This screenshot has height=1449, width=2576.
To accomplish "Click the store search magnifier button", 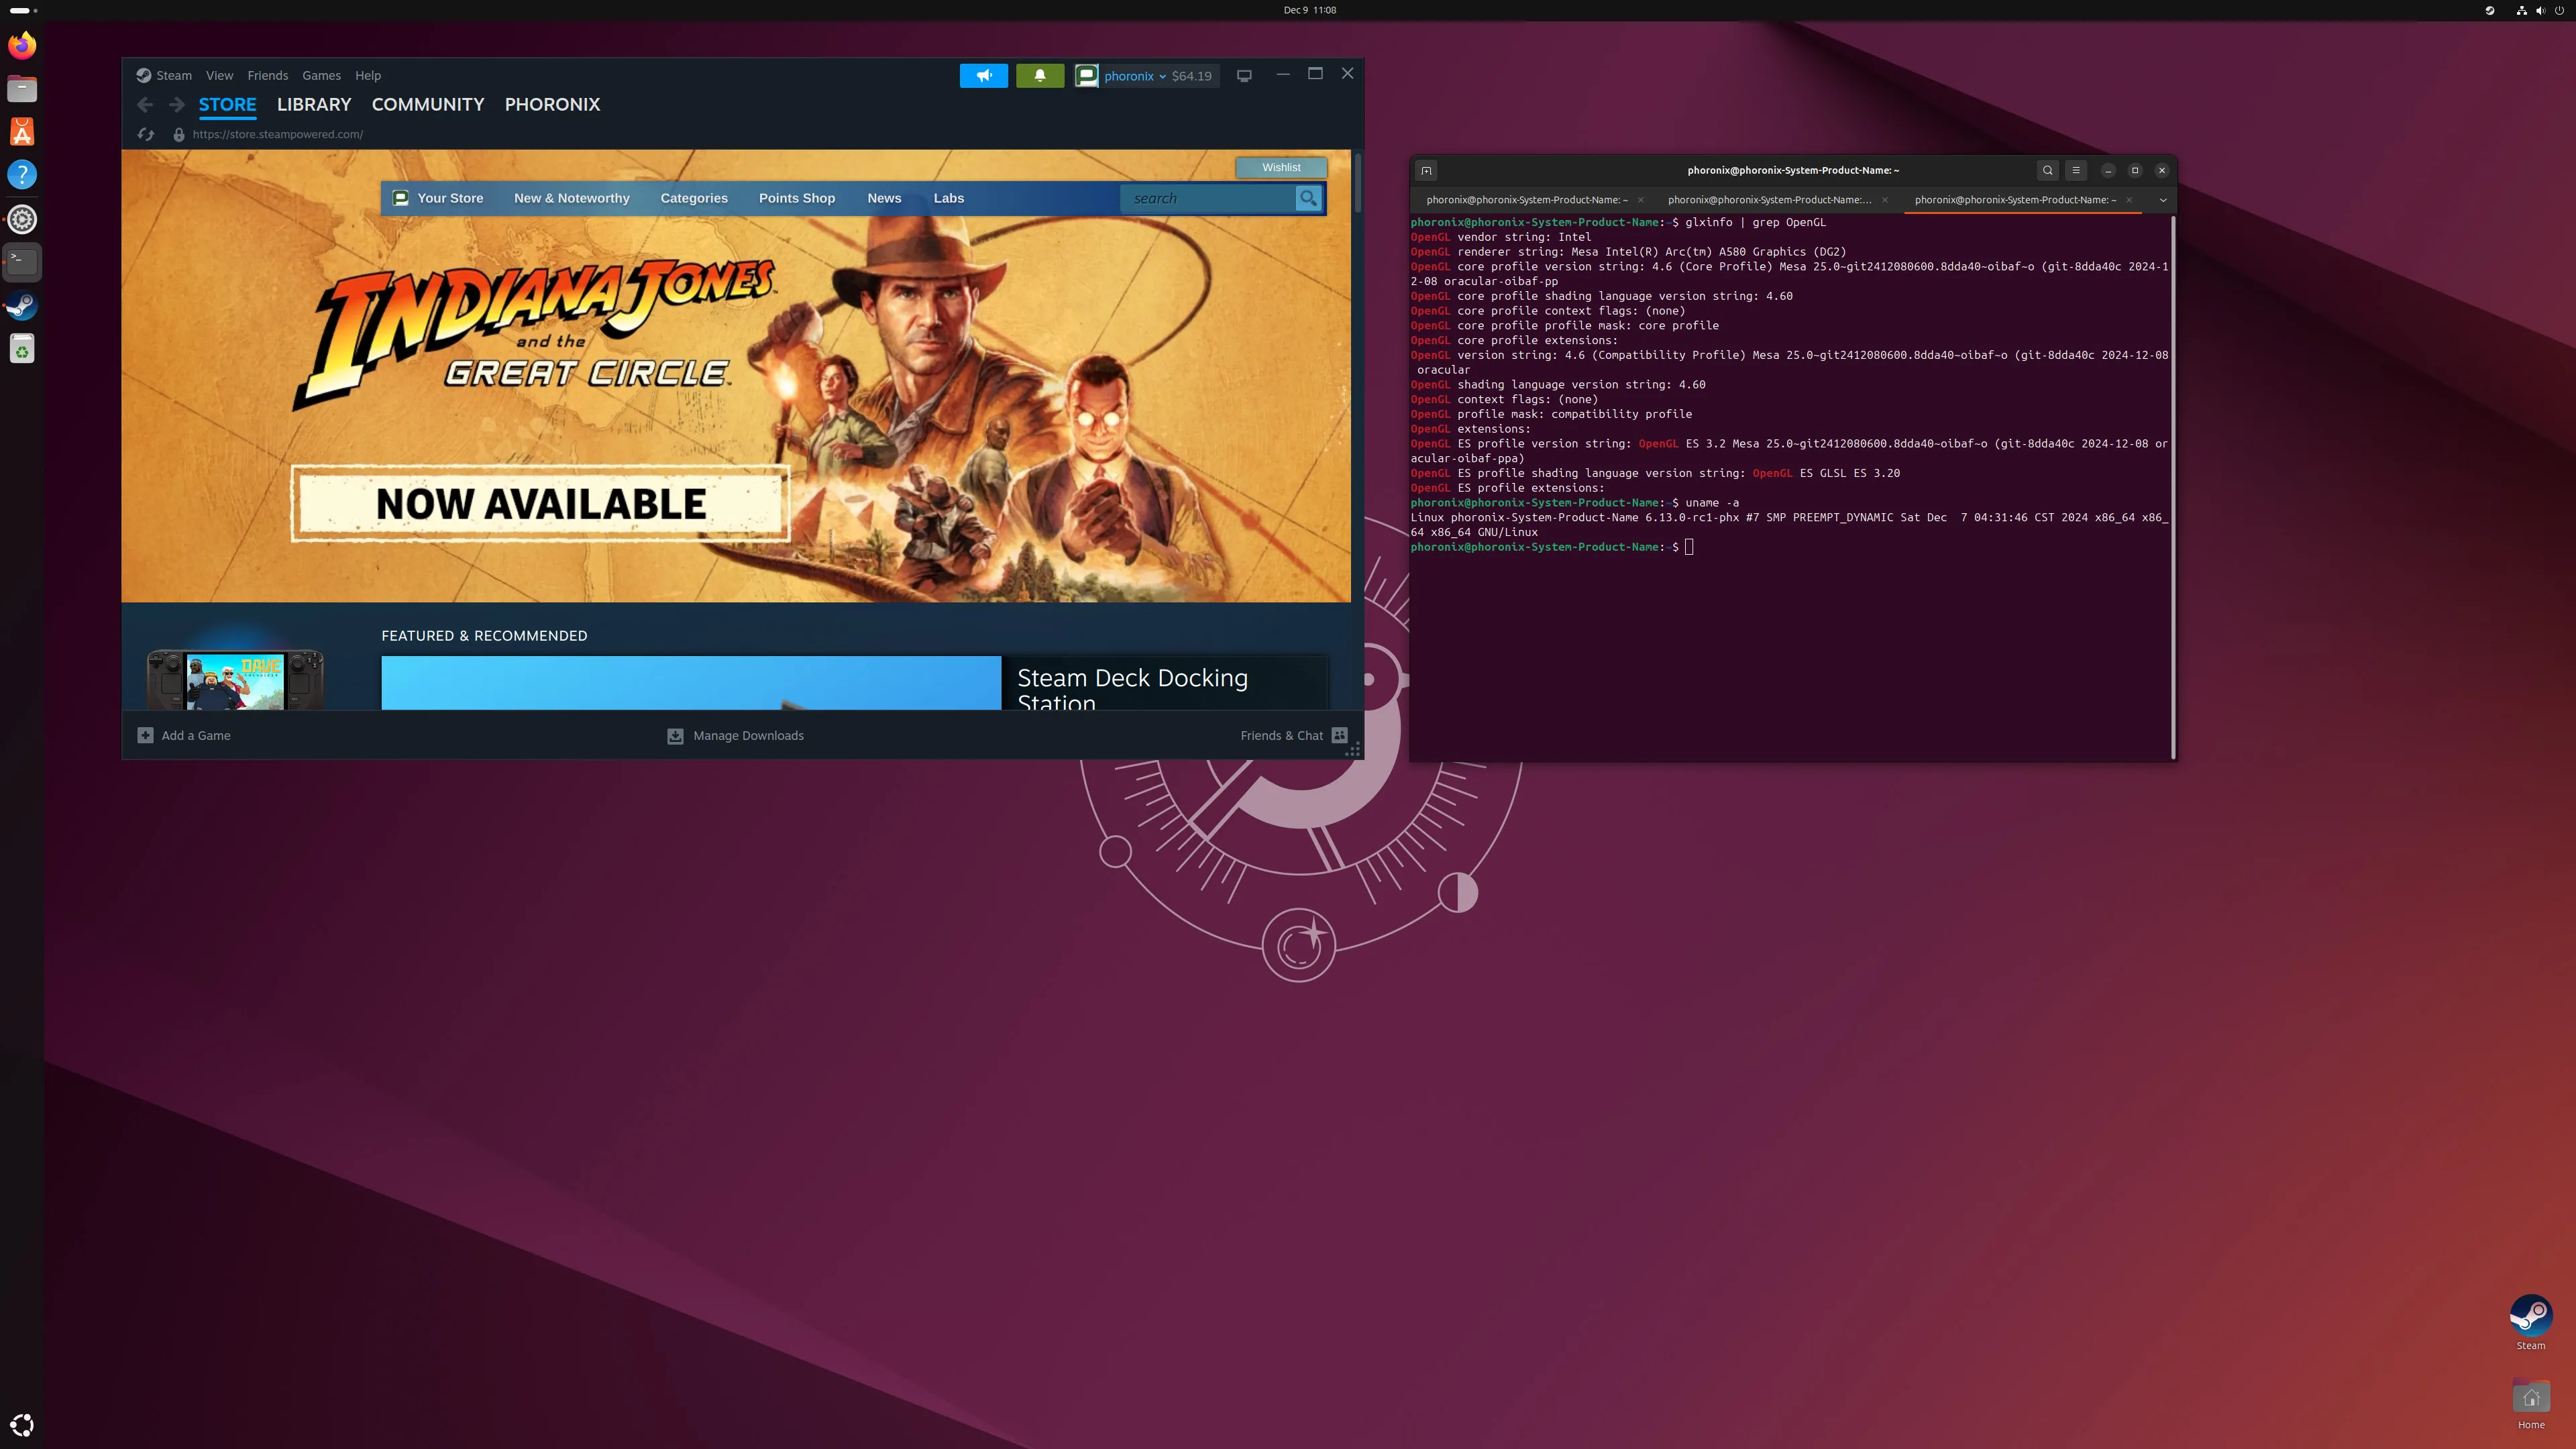I will (x=1308, y=198).
